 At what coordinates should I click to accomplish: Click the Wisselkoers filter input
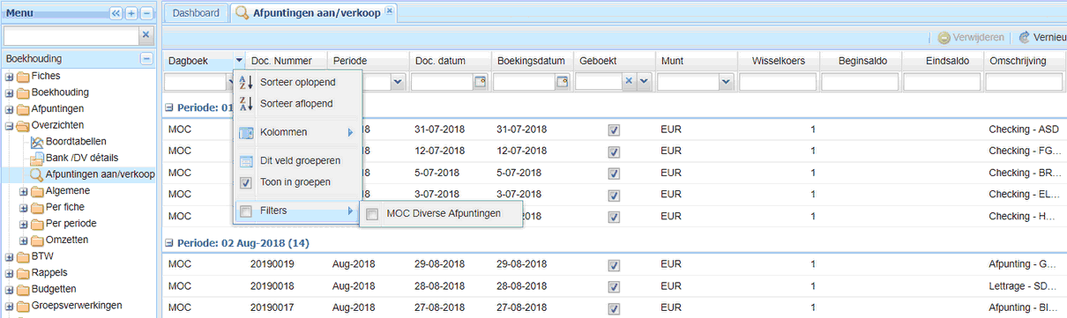coord(778,82)
